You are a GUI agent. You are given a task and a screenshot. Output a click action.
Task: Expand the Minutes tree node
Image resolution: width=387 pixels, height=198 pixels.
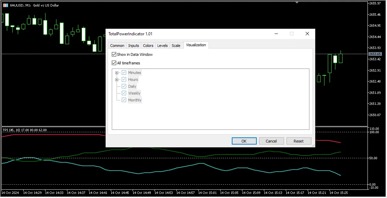(117, 73)
